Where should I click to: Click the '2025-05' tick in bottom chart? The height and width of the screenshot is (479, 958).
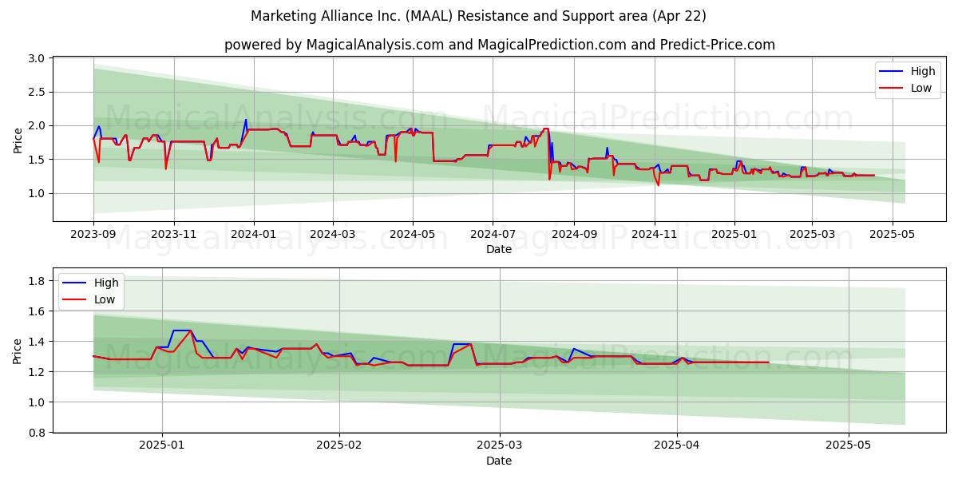(x=848, y=445)
